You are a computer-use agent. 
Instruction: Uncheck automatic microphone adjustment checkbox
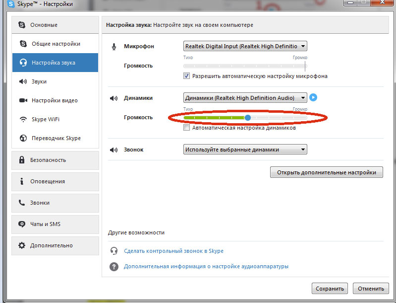pyautogui.click(x=186, y=76)
